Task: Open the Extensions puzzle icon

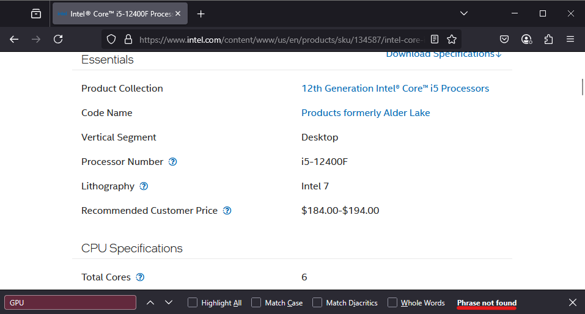Action: point(548,39)
